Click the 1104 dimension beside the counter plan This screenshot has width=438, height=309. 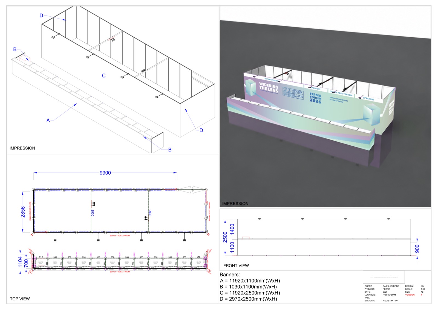pyautogui.click(x=21, y=261)
